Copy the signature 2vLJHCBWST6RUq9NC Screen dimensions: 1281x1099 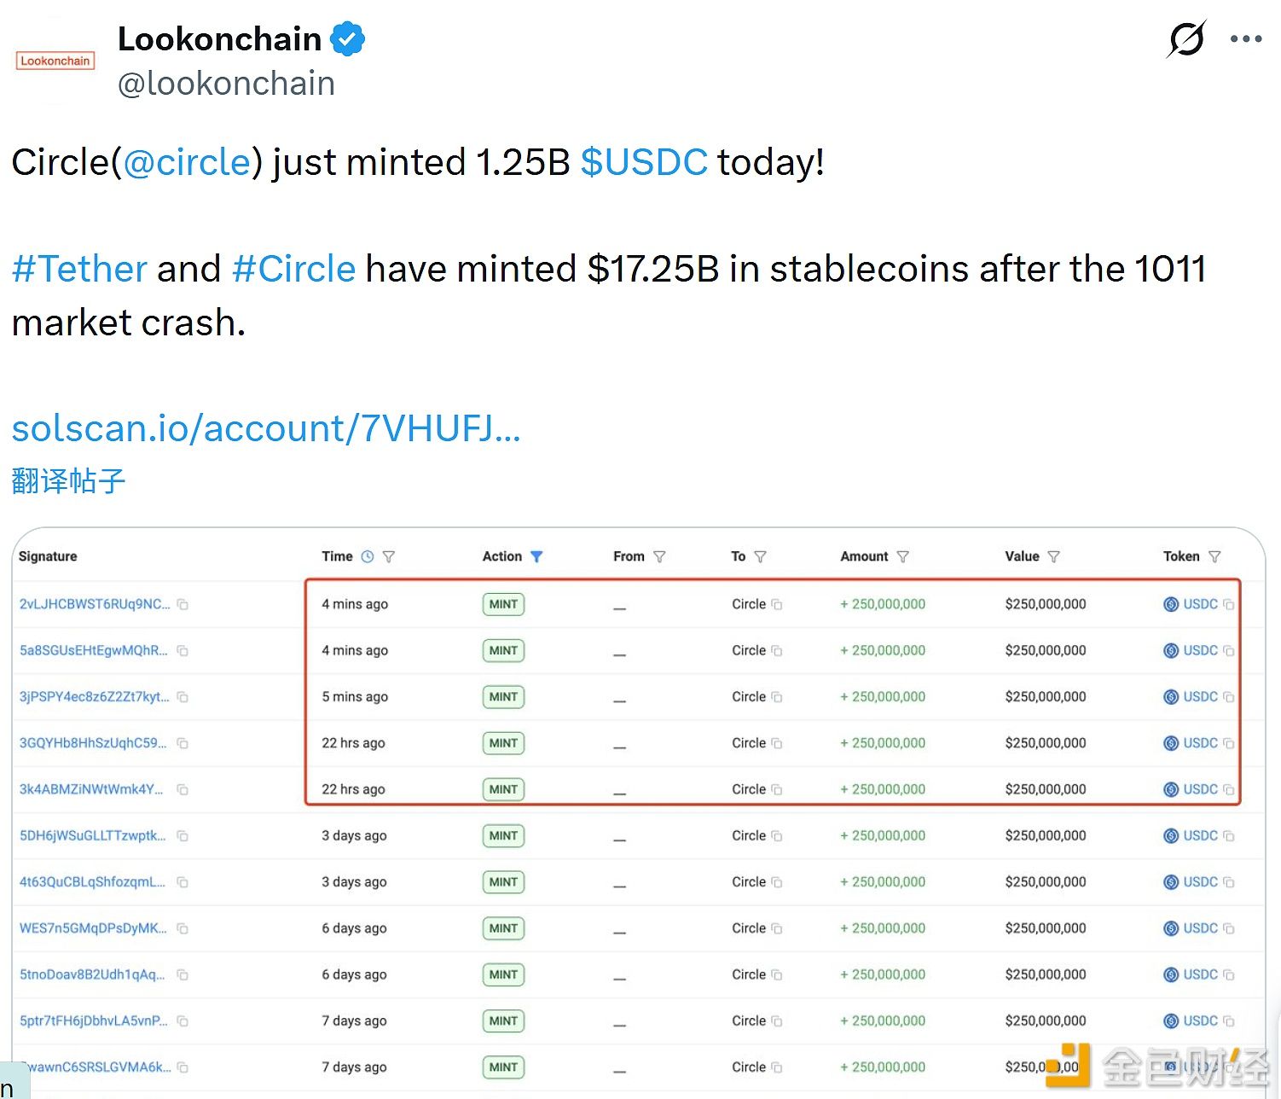[x=183, y=603]
